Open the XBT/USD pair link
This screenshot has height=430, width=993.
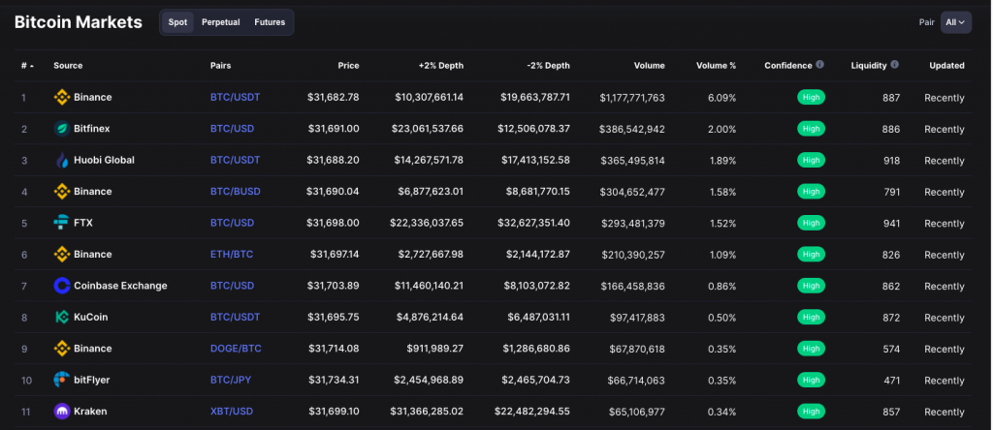point(232,411)
